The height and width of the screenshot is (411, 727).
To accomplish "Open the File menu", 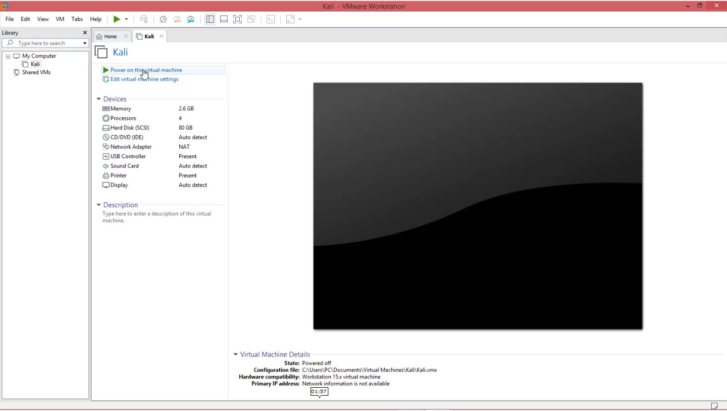I will point(9,19).
